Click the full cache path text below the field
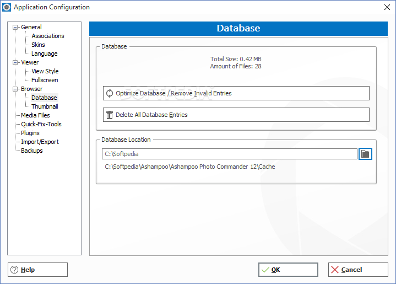 (190, 167)
